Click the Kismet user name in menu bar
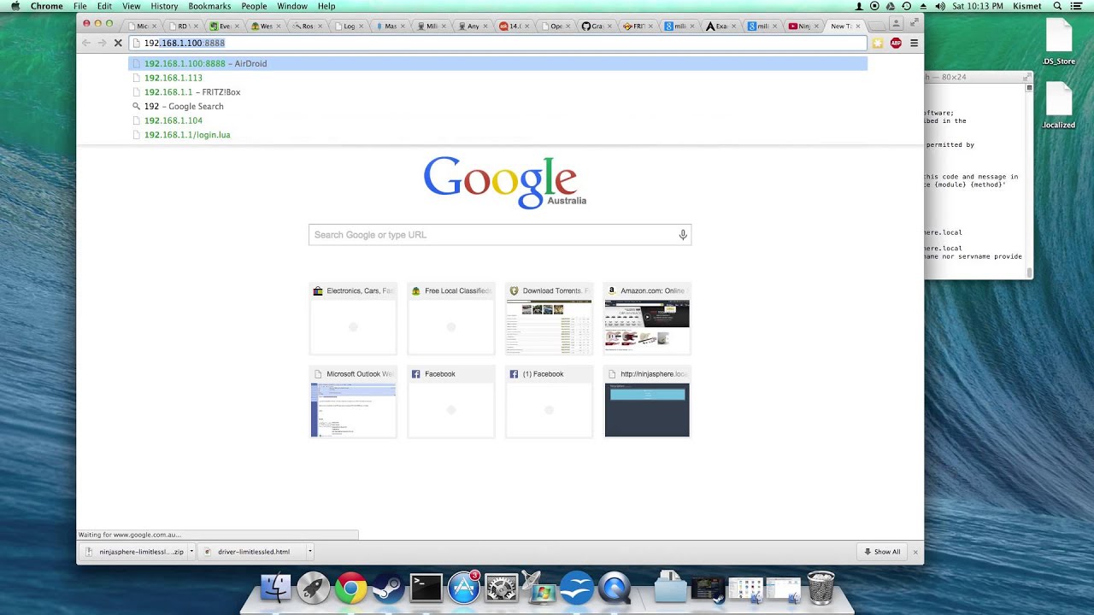 pos(1026,6)
